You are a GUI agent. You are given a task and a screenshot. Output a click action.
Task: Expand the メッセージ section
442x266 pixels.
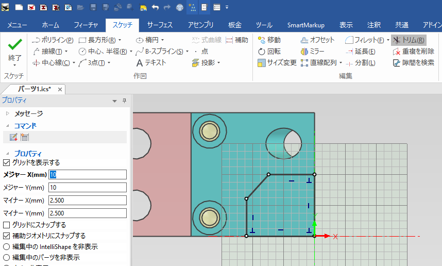tap(7, 113)
